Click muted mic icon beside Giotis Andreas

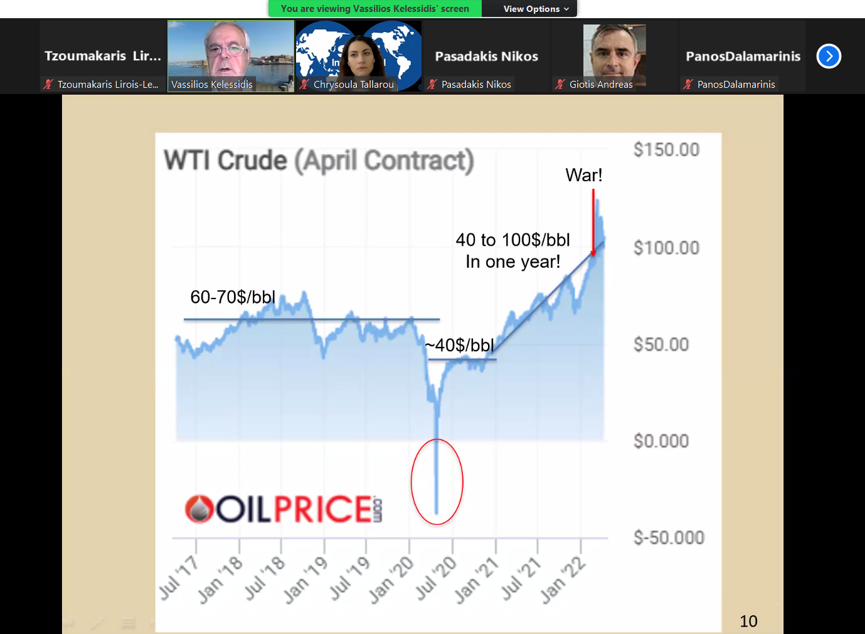[x=560, y=84]
